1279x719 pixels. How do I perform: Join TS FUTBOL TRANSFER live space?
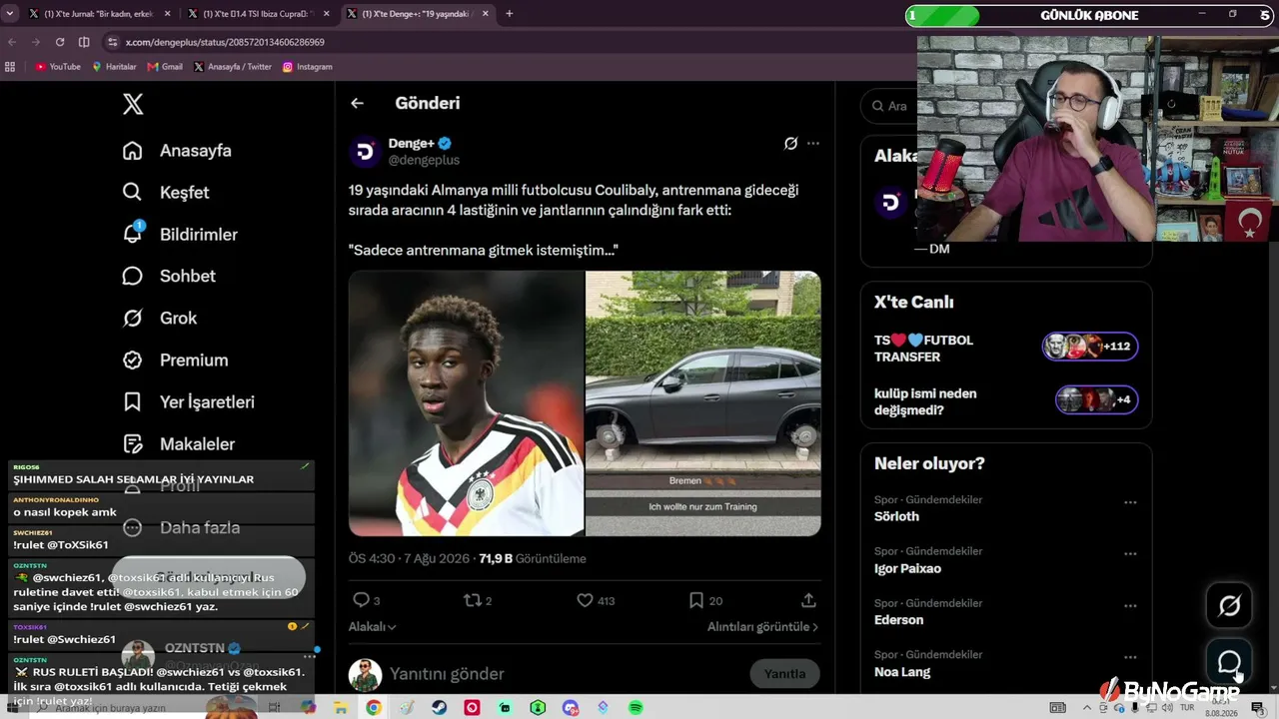[x=1090, y=347]
